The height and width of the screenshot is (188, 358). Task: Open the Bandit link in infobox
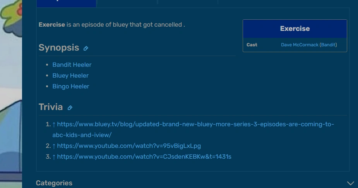[x=328, y=45]
